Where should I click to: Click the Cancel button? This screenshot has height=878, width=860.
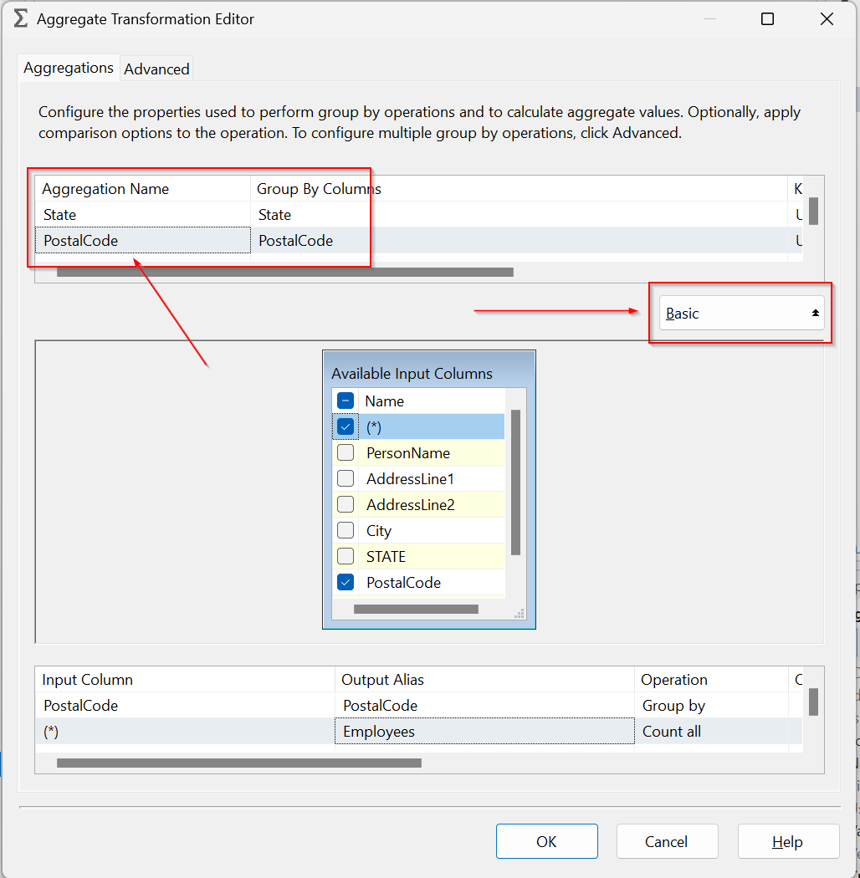tap(667, 841)
